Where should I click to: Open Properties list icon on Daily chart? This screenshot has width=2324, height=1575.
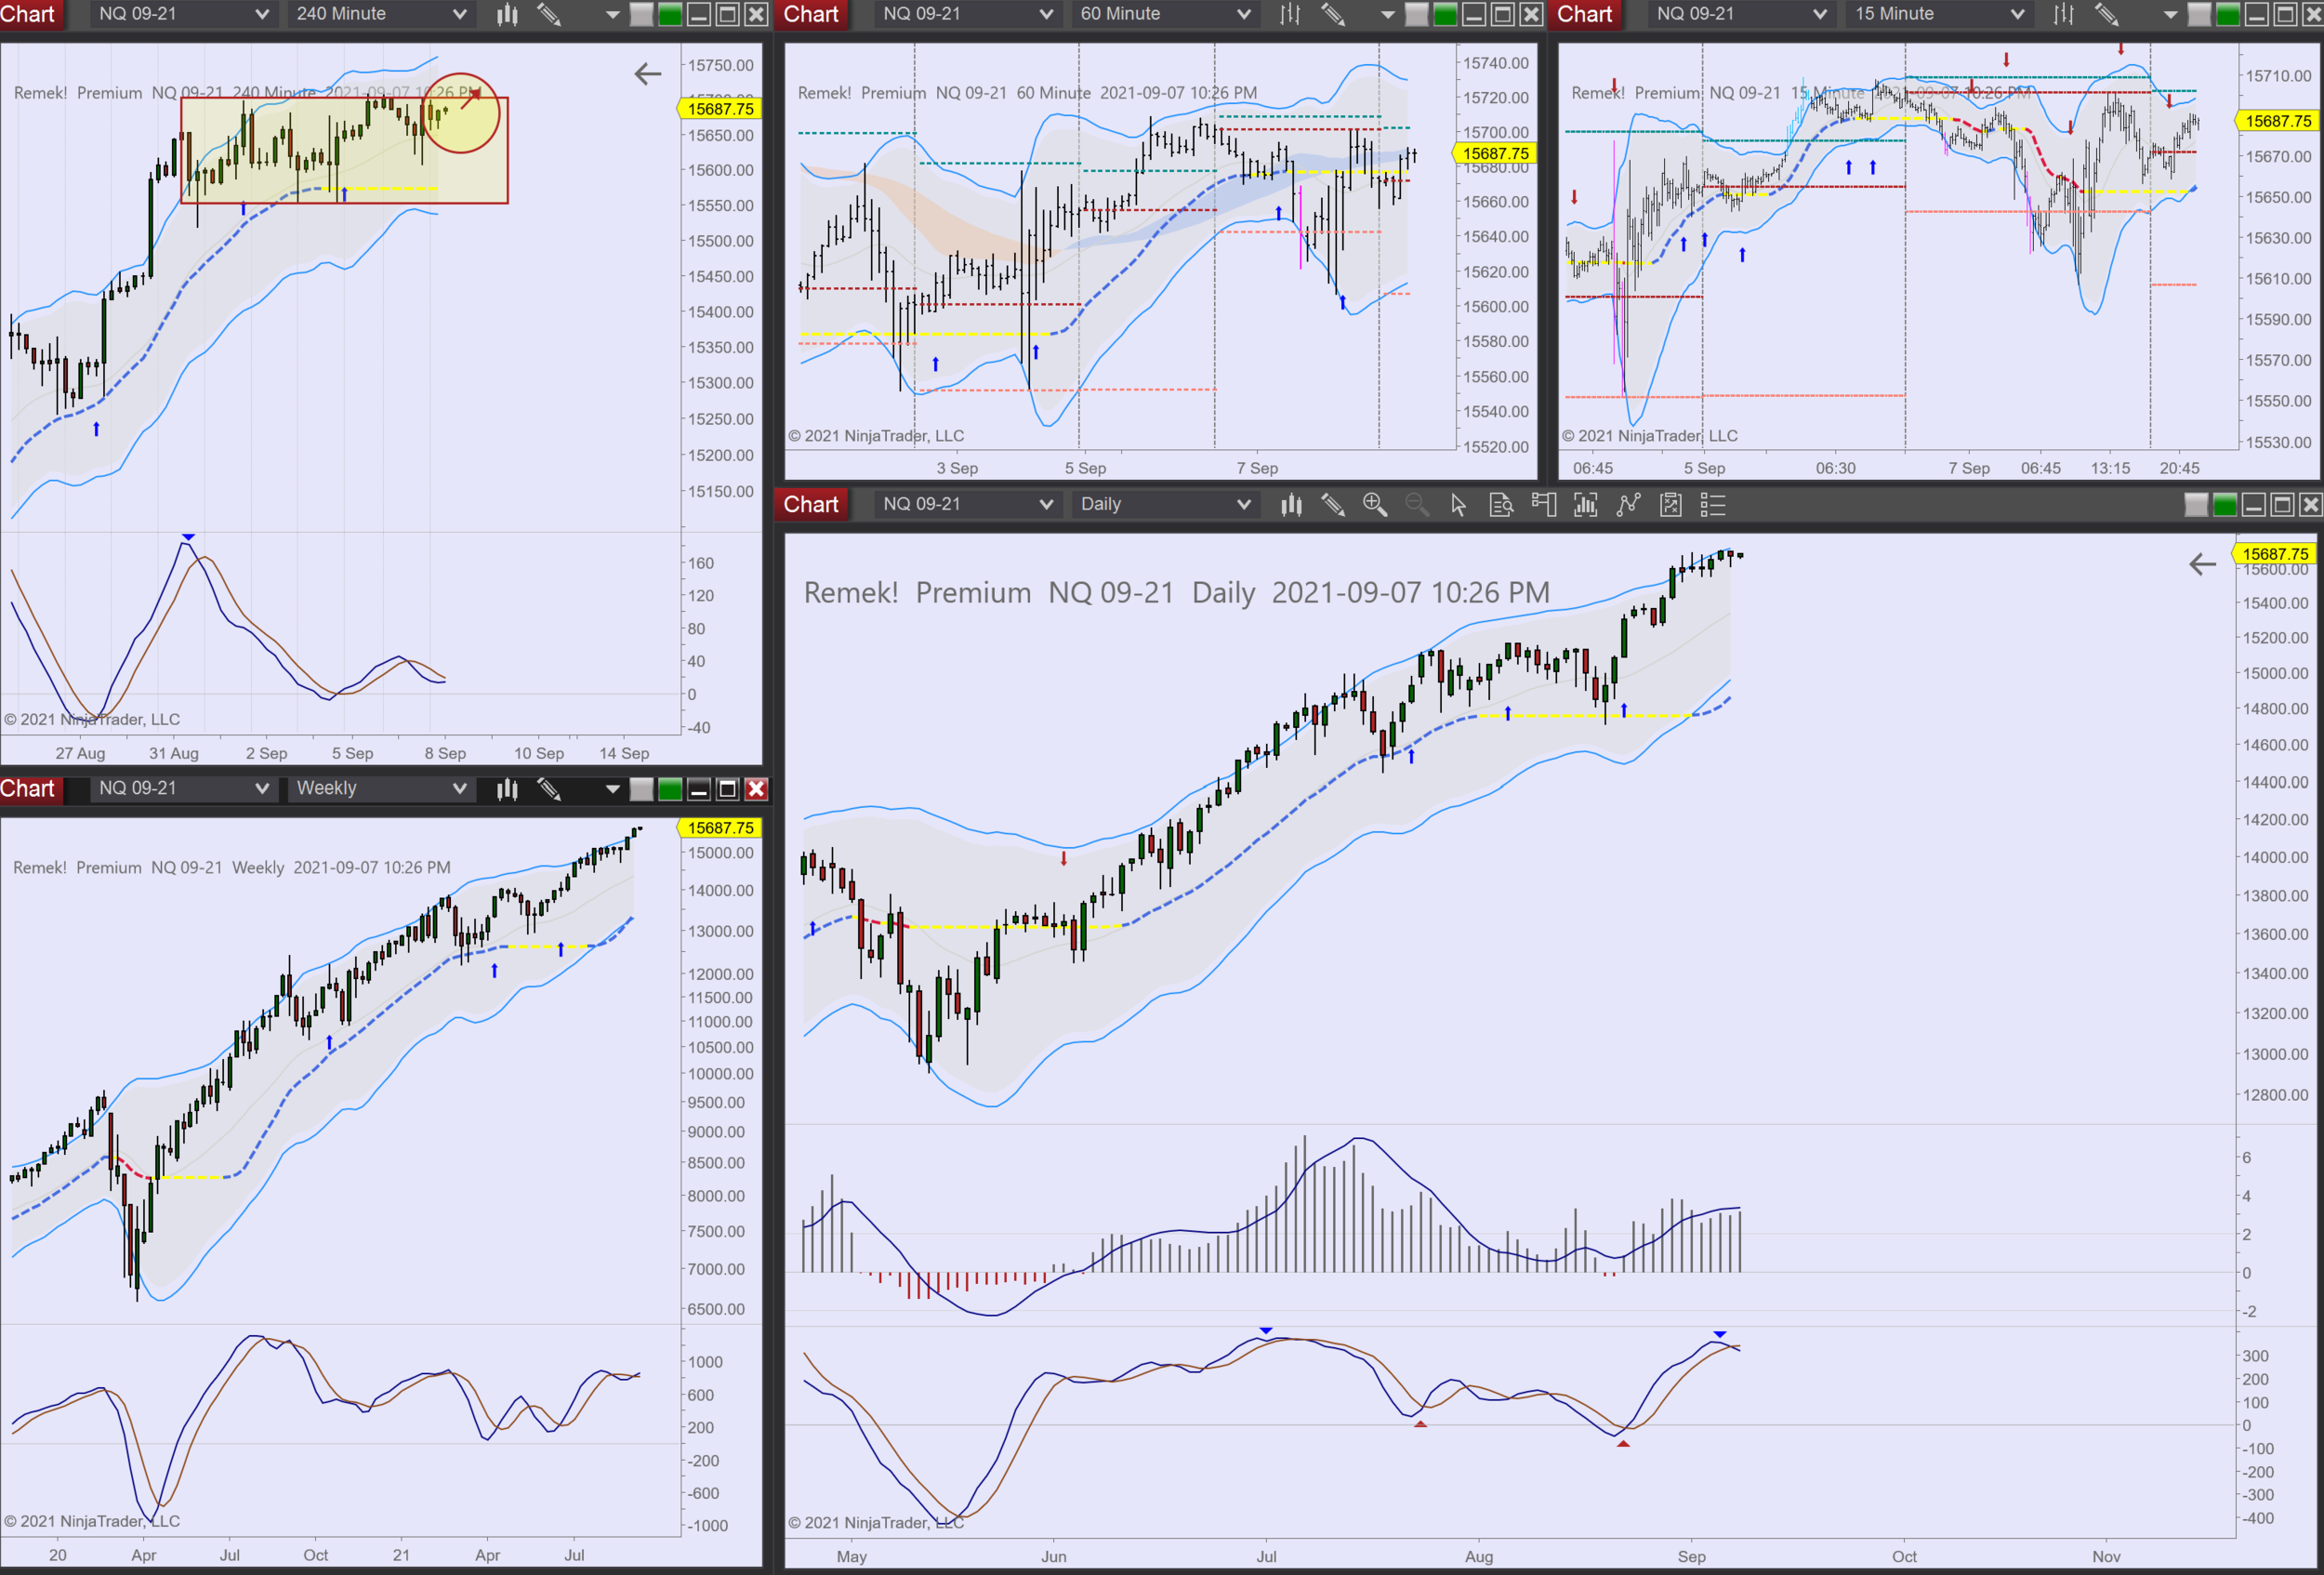click(1713, 505)
